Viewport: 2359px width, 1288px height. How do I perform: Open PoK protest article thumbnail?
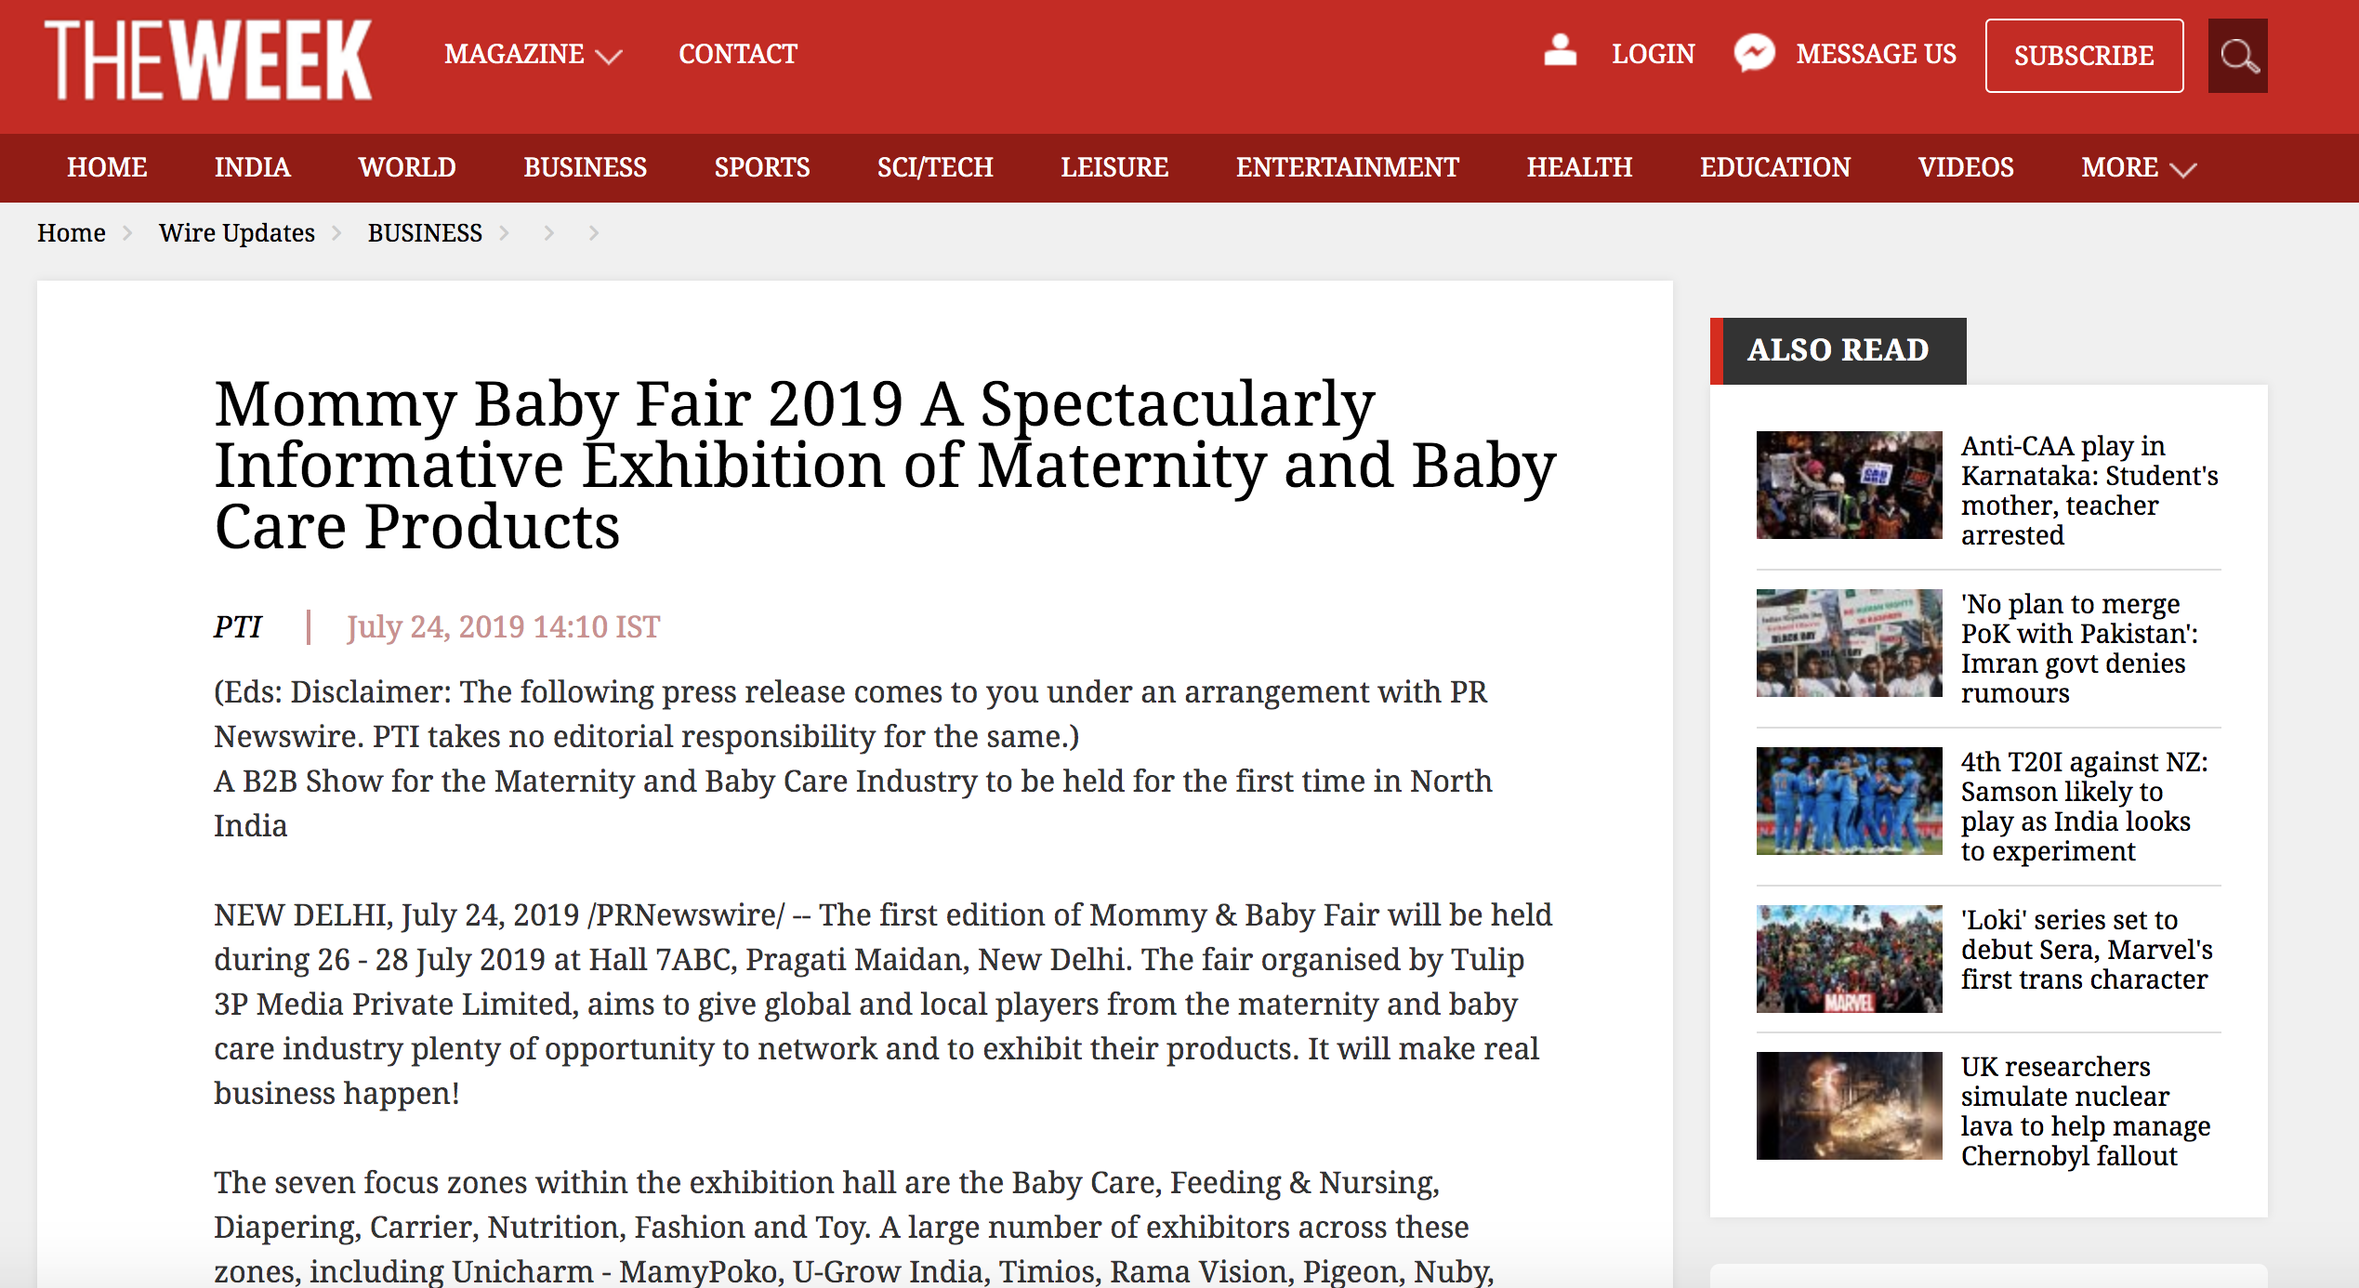1849,642
